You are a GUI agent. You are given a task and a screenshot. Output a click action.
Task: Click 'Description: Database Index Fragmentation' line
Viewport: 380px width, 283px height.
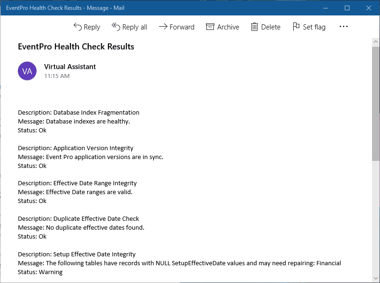(x=78, y=113)
